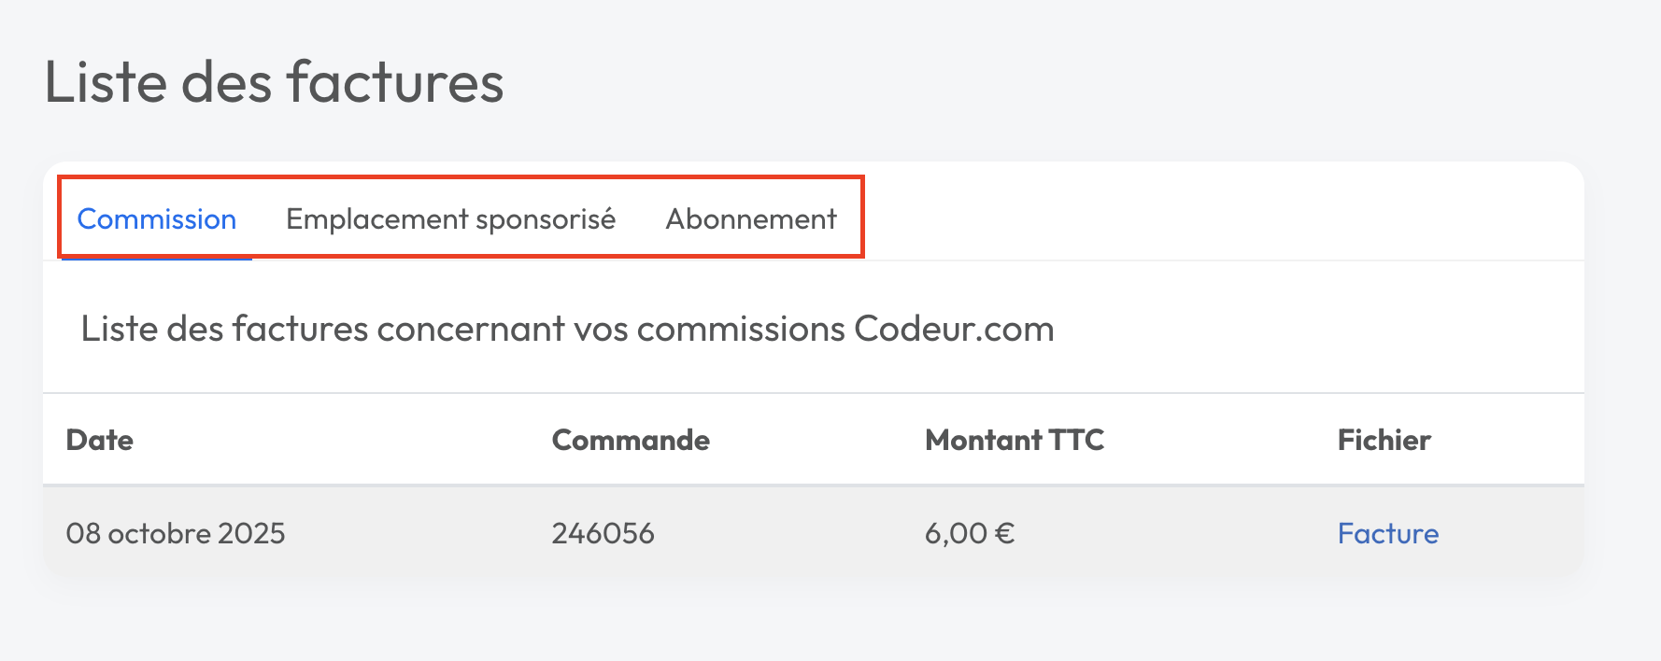1661x661 pixels.
Task: Click the word factures in the page title
Action: coord(395,82)
